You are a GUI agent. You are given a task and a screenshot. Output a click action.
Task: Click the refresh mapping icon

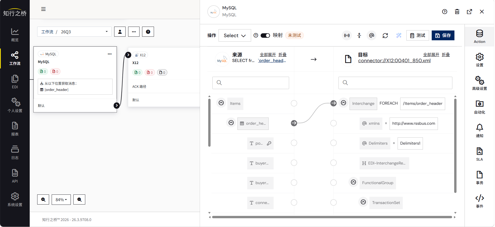point(385,35)
